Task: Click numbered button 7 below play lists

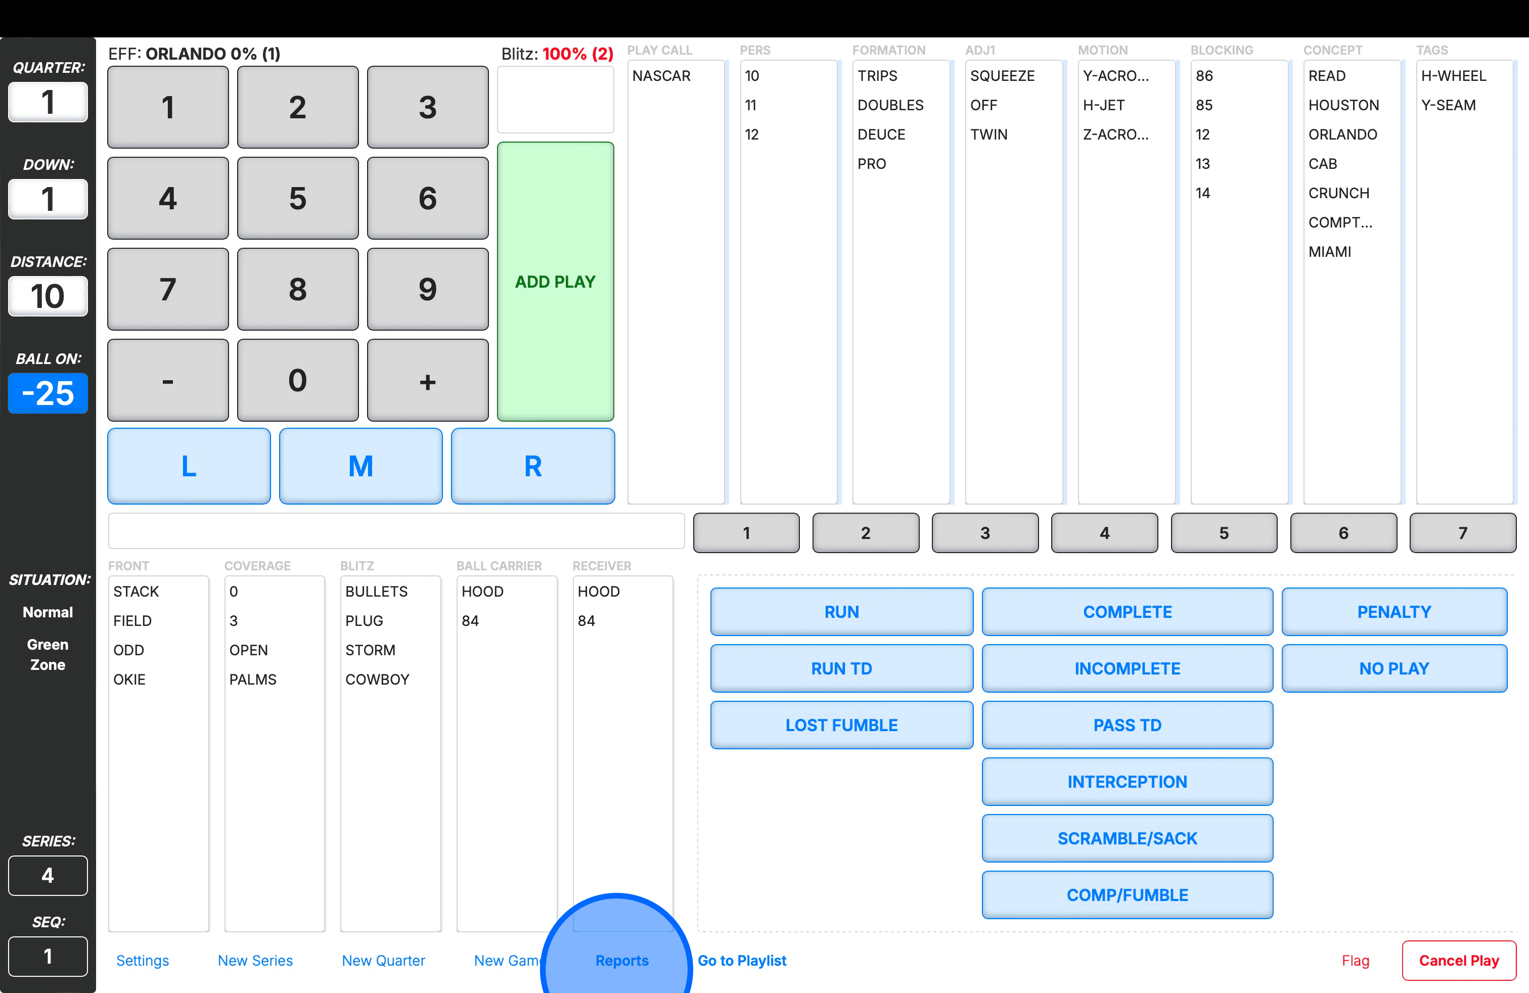Action: (x=1463, y=533)
